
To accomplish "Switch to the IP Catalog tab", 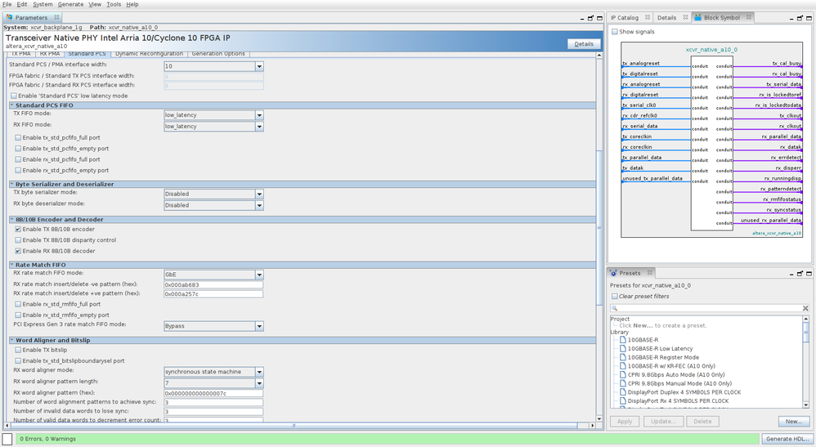I will coord(625,17).
